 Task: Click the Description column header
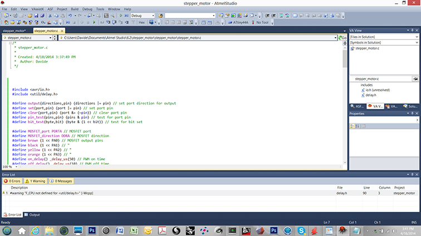(x=19, y=188)
